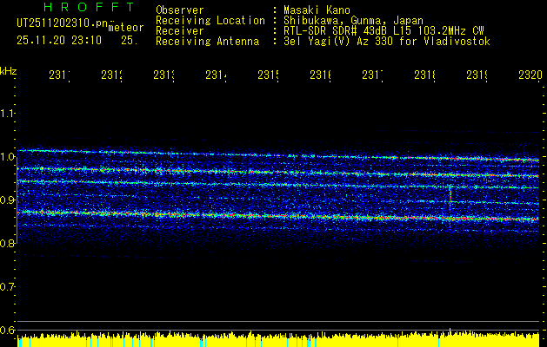Click the 2319 time marker
Viewport: 547px width, 347px height.
tap(477, 75)
